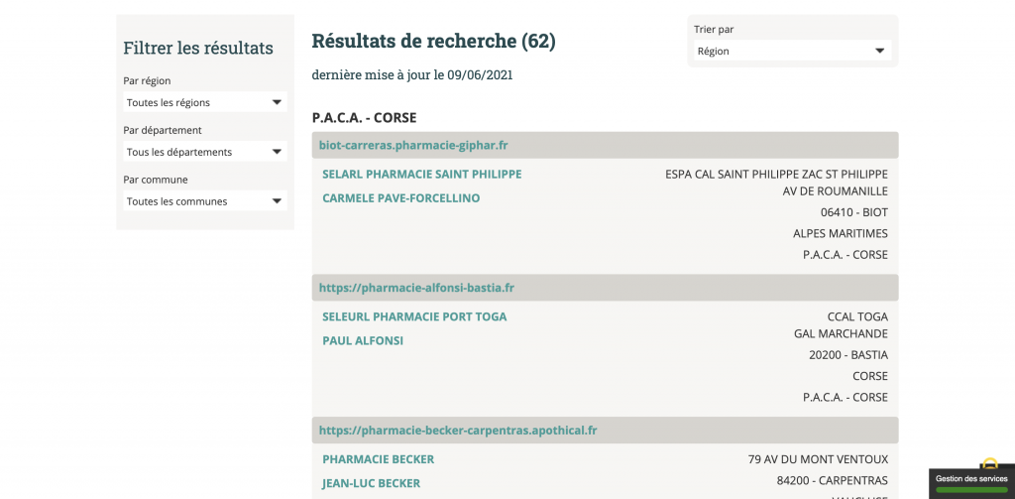Image resolution: width=1015 pixels, height=499 pixels.
Task: Click the arrow on Trier par selector
Action: pyautogui.click(x=880, y=51)
